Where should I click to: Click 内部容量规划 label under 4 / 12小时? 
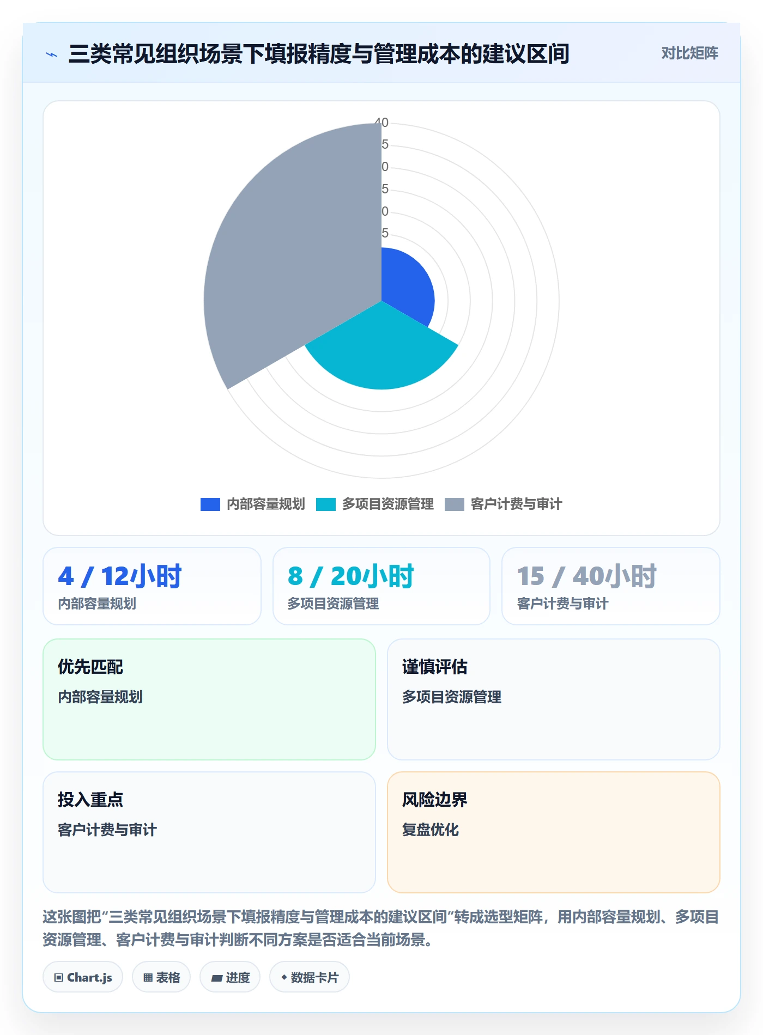[x=97, y=604]
